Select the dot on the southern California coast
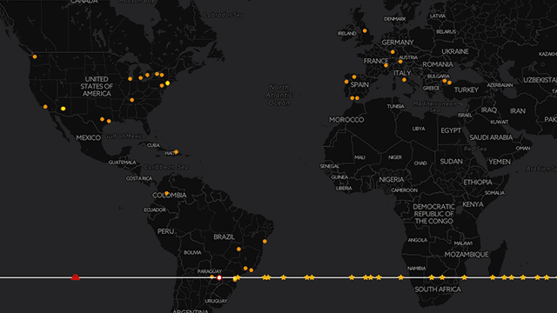Image resolution: width=557 pixels, height=313 pixels. tap(45, 106)
